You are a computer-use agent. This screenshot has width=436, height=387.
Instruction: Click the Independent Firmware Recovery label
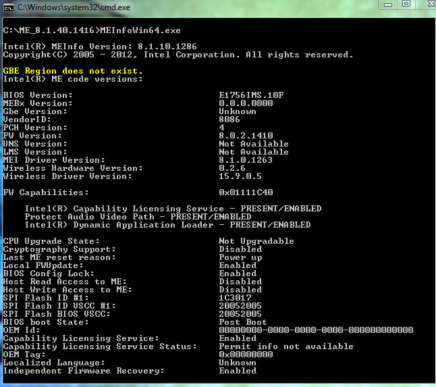[x=84, y=371]
